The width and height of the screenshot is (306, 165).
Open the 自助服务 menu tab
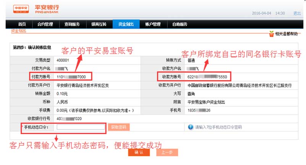pos(180,24)
